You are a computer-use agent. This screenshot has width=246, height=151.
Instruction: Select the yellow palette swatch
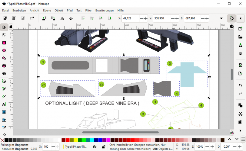pyautogui.click(x=76, y=140)
